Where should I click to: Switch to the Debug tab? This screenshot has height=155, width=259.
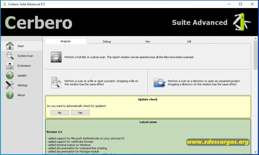107,42
